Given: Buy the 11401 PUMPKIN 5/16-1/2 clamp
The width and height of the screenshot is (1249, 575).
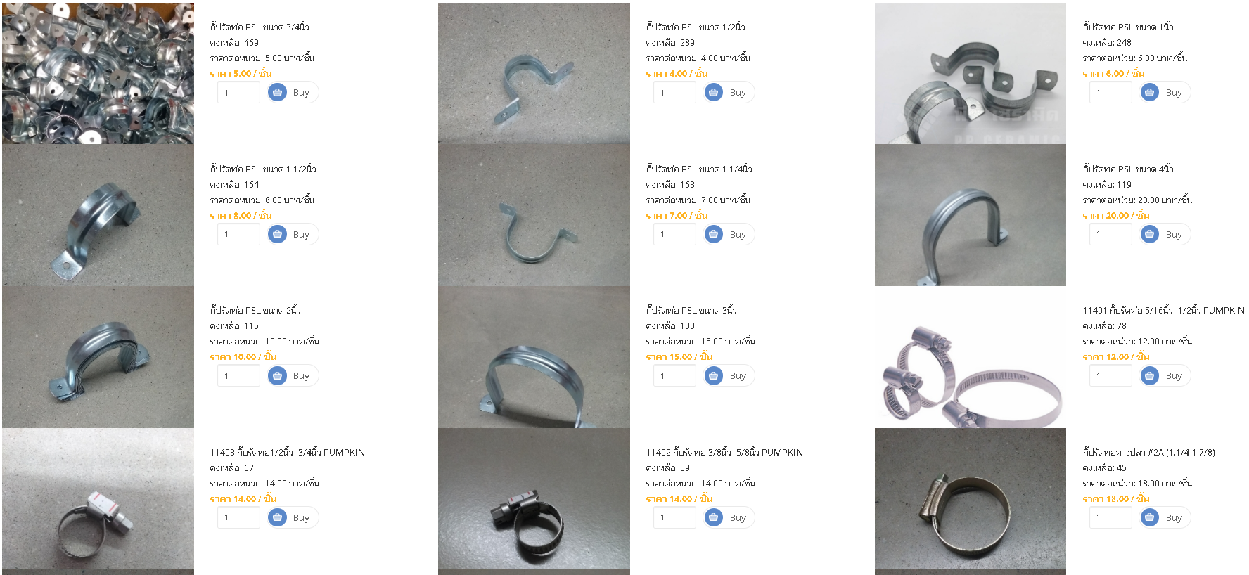Looking at the screenshot, I should click(1165, 375).
